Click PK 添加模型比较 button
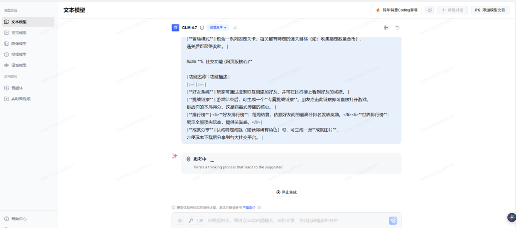Screen dimensions: 516x228 point(490,10)
